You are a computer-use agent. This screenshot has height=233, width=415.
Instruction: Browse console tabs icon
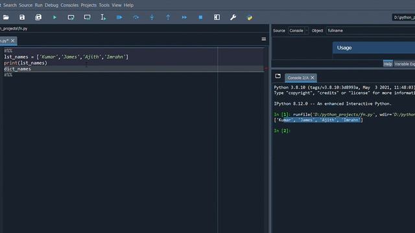point(278,76)
